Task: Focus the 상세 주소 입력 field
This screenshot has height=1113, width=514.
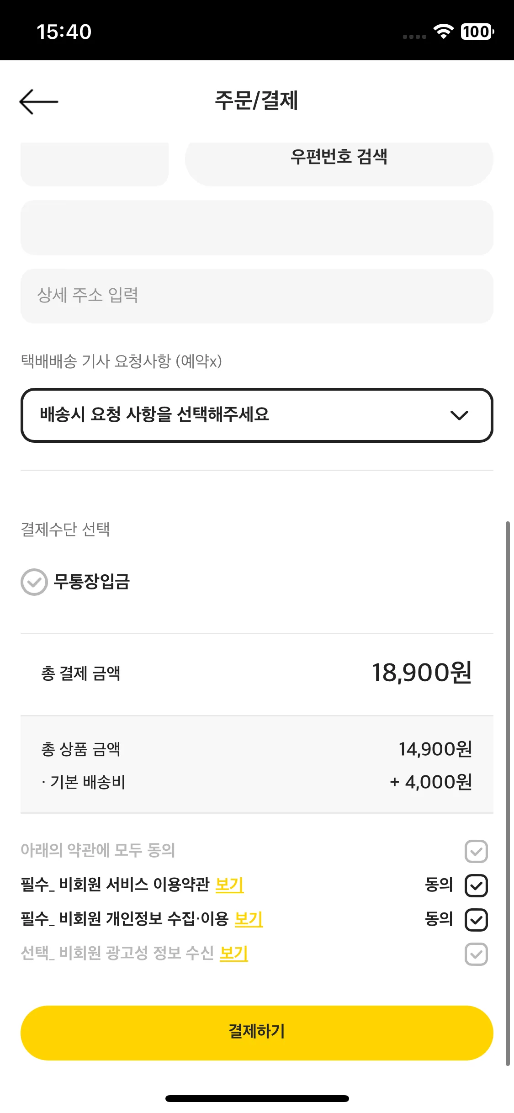Action: (257, 296)
